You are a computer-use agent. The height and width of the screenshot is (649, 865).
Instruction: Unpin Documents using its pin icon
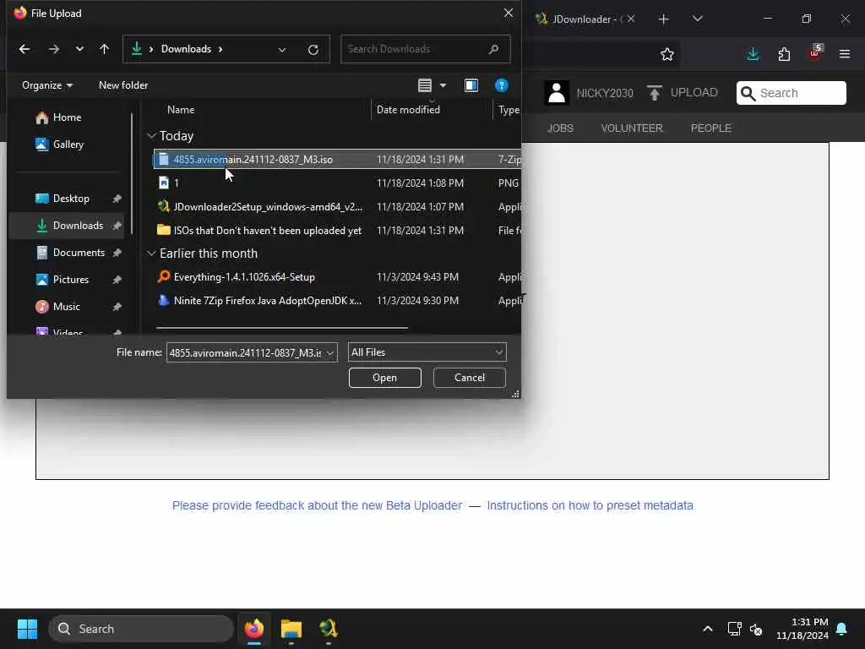pyautogui.click(x=117, y=253)
